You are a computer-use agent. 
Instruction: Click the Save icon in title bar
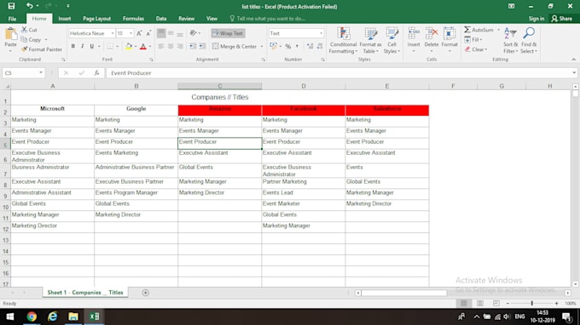11,6
